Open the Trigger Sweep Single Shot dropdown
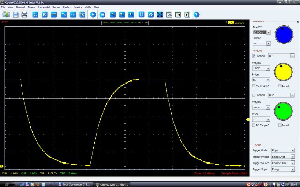Screen dimensions: 300x187 [x=292, y=157]
